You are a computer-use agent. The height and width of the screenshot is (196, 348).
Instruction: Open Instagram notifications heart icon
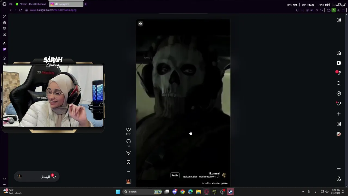point(338,103)
